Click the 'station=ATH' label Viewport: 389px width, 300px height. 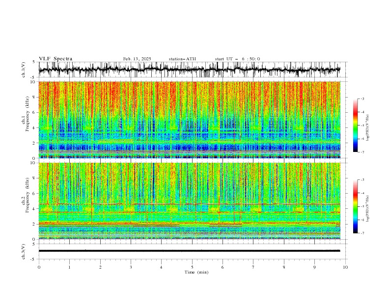(182, 59)
